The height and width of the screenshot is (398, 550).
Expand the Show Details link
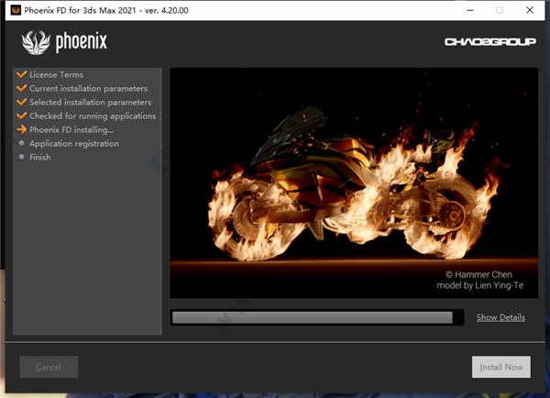(x=500, y=317)
